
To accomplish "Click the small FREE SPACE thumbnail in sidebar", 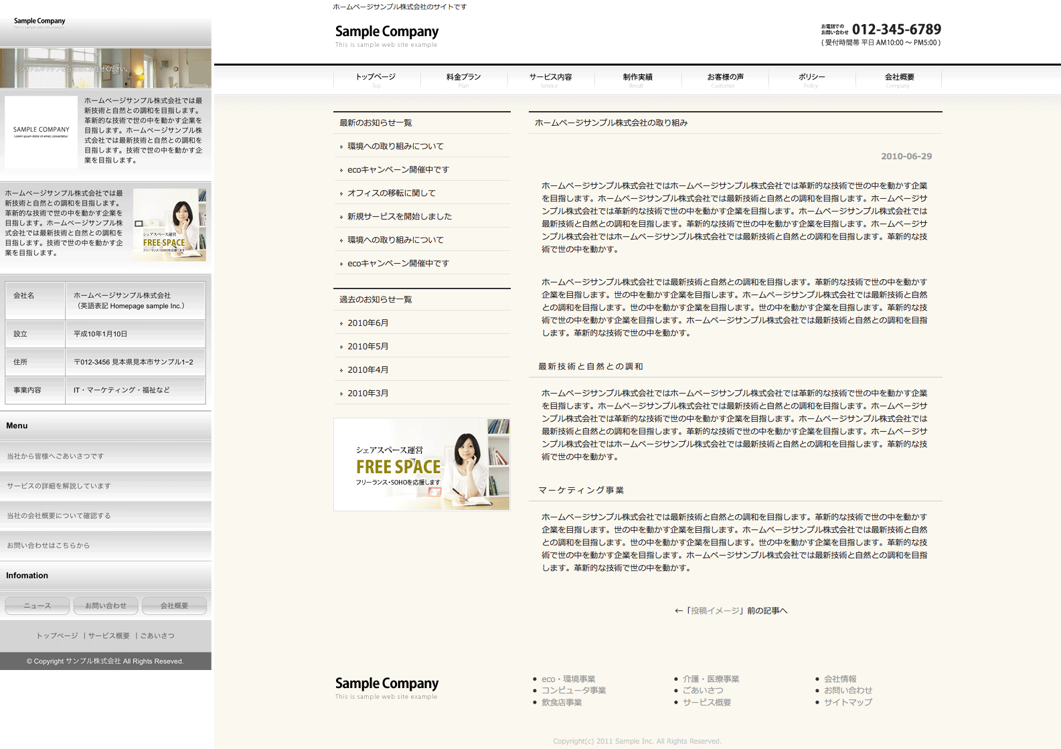I will [169, 224].
